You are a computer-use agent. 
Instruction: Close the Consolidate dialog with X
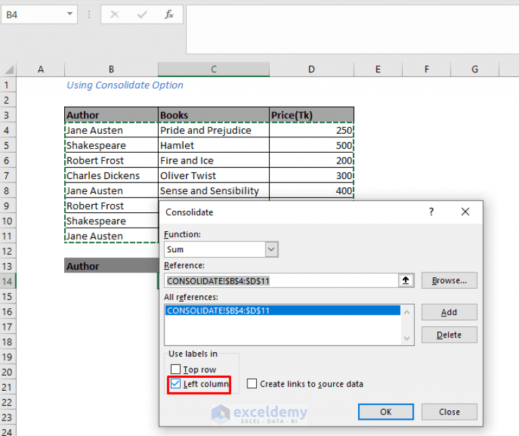[x=465, y=212]
